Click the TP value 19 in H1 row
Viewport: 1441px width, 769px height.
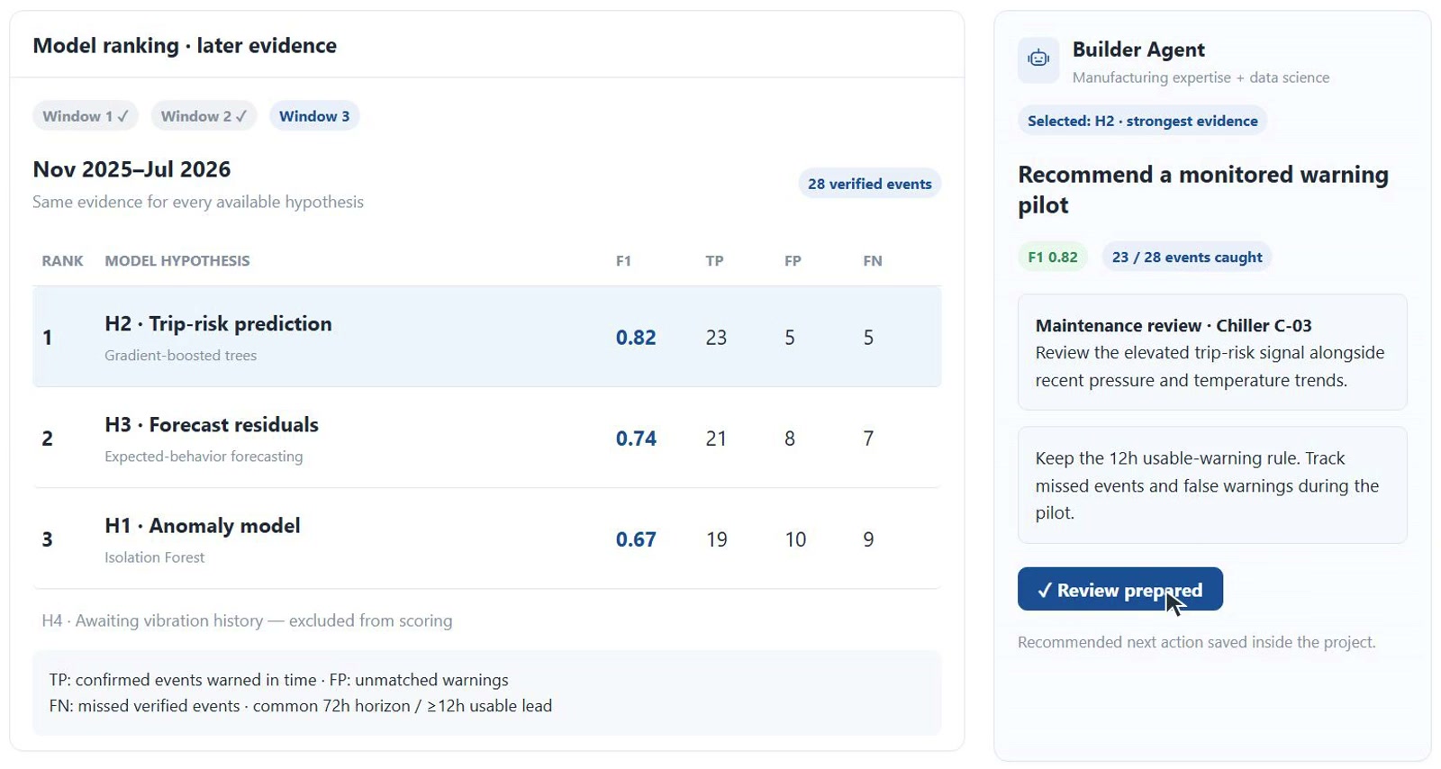coord(716,539)
